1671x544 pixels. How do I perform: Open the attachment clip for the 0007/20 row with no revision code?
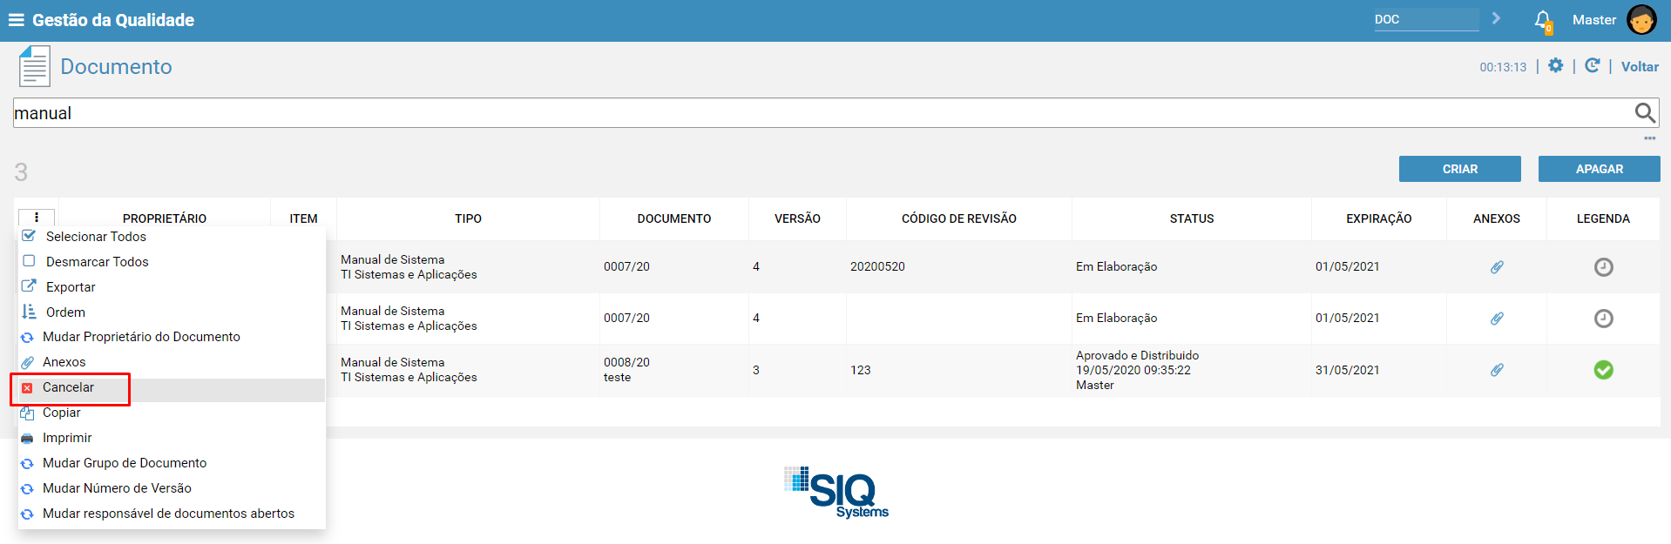[x=1497, y=319]
